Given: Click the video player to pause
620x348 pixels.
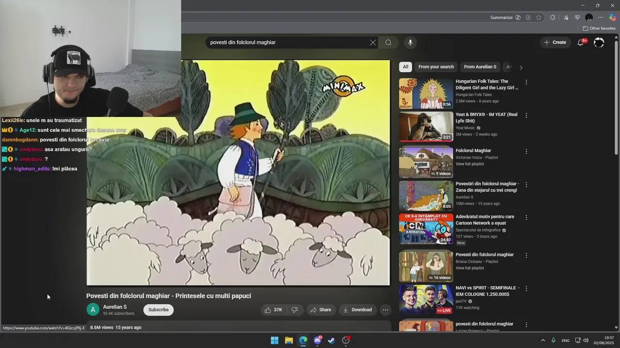Looking at the screenshot, I should 238,173.
